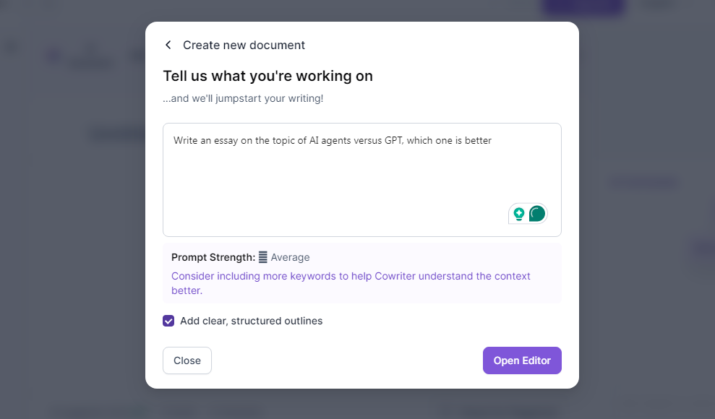Click the 'Add clear, structured outlines' label
Image resolution: width=715 pixels, height=419 pixels.
(252, 321)
